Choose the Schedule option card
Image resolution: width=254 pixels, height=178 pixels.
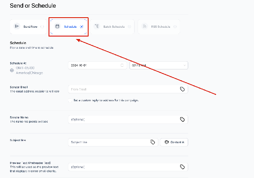69,27
